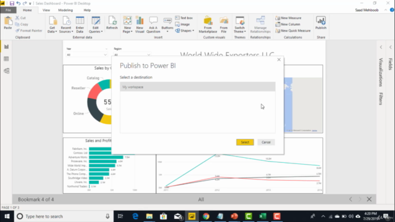Open Microsoft Edge from taskbar
Screen dimensions: 395x222
tap(135, 216)
